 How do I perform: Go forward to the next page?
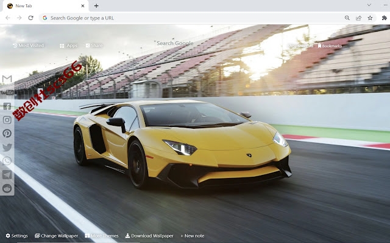[x=19, y=18]
